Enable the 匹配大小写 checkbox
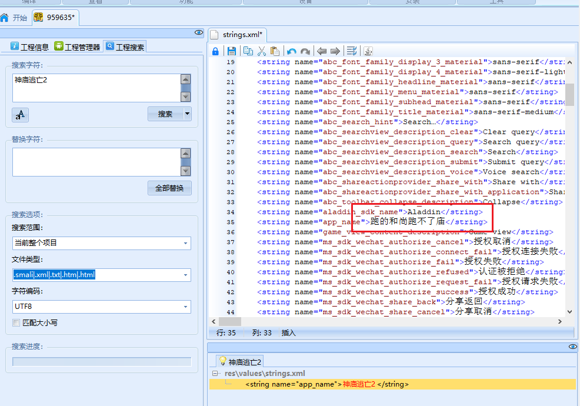Viewport: 580px width, 406px height. (16, 322)
